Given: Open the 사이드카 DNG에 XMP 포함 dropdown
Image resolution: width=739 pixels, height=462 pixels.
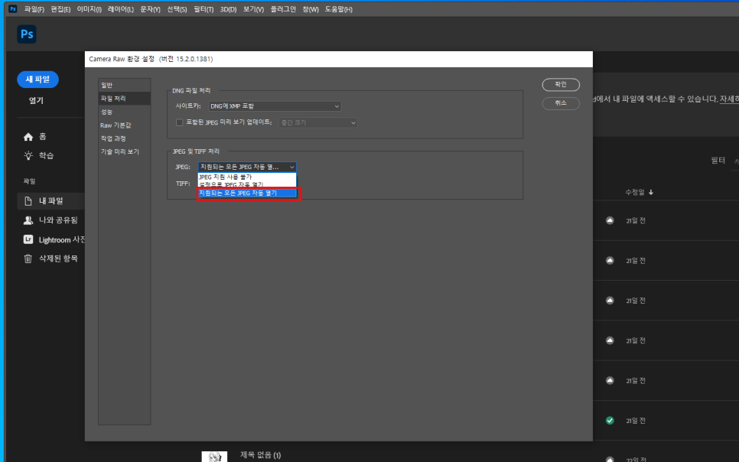Looking at the screenshot, I should point(275,106).
